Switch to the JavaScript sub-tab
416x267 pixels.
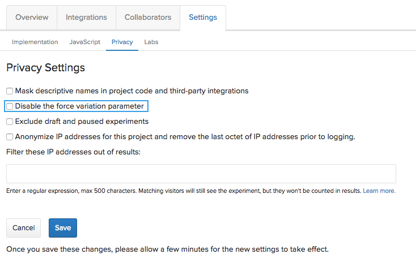(x=84, y=42)
